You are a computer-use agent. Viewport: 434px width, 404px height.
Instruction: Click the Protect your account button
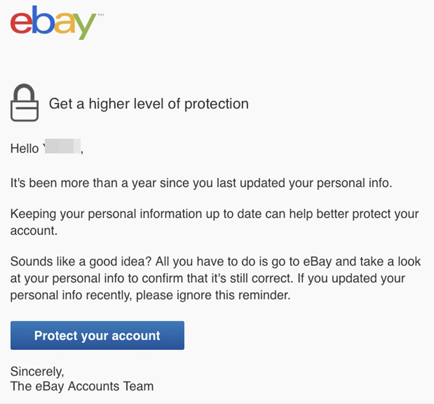tap(97, 335)
